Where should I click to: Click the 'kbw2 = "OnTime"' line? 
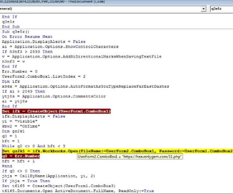21,126
